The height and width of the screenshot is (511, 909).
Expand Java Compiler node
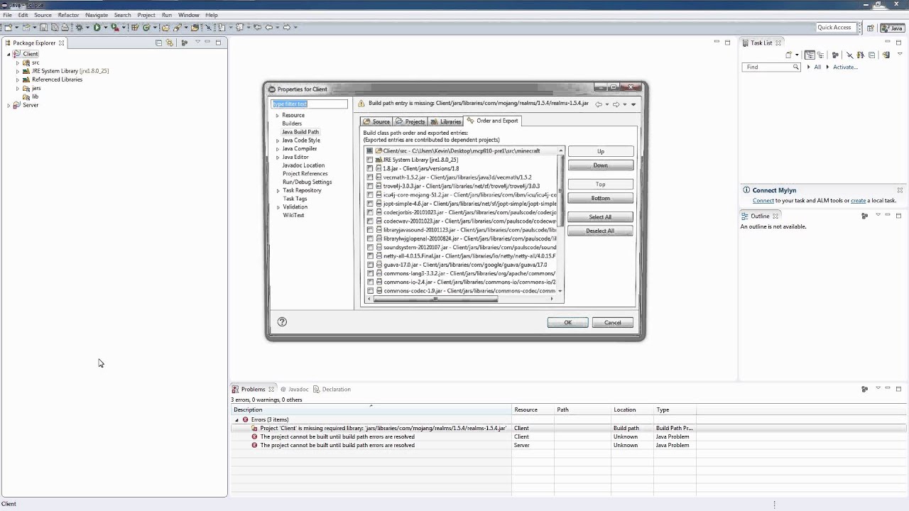tap(278, 149)
